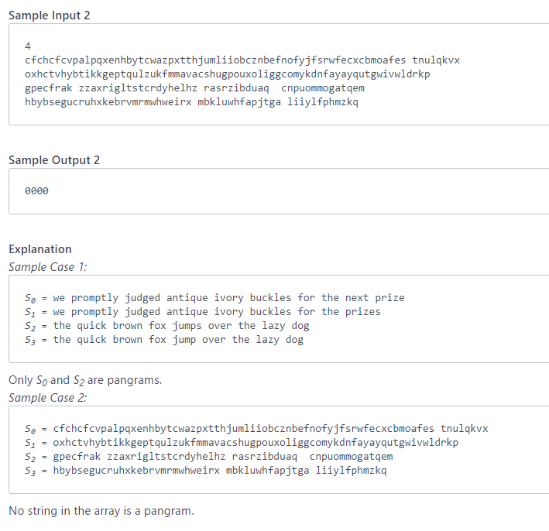
Task: Click the "oxhctvhybtikk" line in the Sample Input 2 box
Action: (x=227, y=74)
